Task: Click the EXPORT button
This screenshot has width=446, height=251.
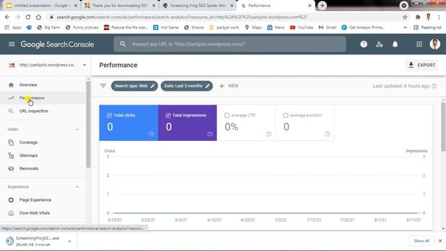Action: click(422, 65)
